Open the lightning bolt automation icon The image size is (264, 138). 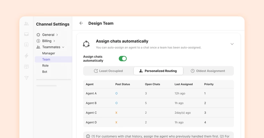[27, 56]
